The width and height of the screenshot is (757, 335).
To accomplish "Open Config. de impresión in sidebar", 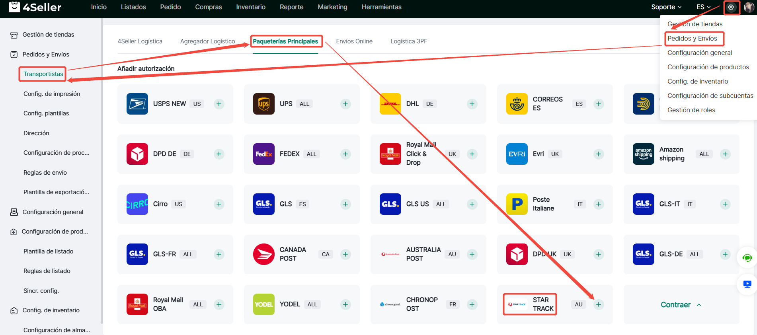I will [x=52, y=94].
